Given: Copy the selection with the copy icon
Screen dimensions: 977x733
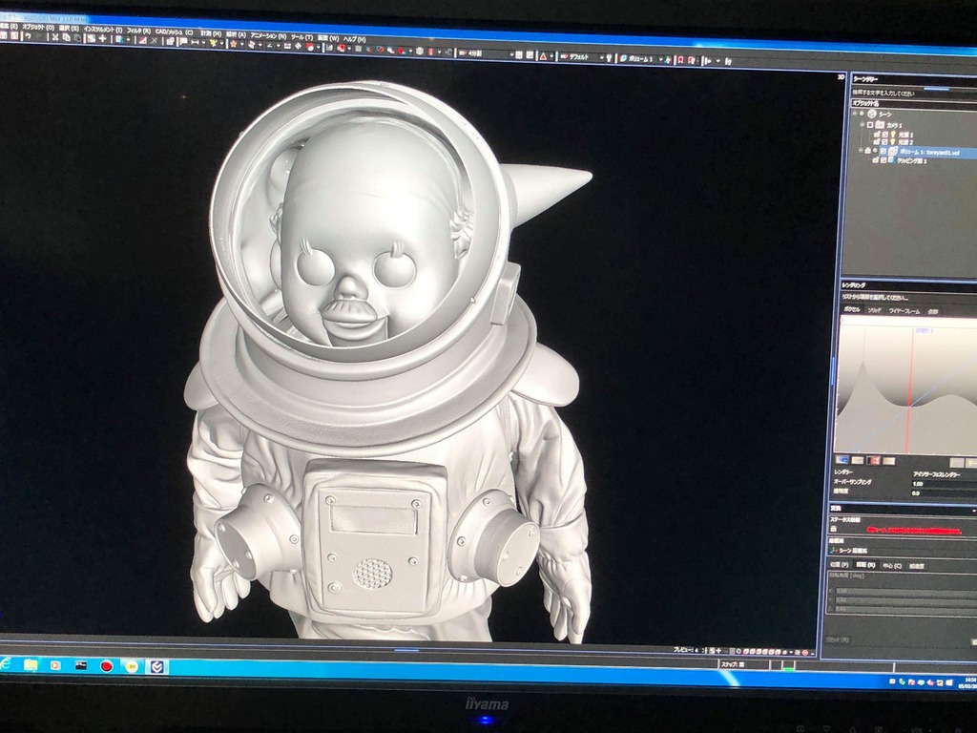Looking at the screenshot, I should tap(66, 38).
